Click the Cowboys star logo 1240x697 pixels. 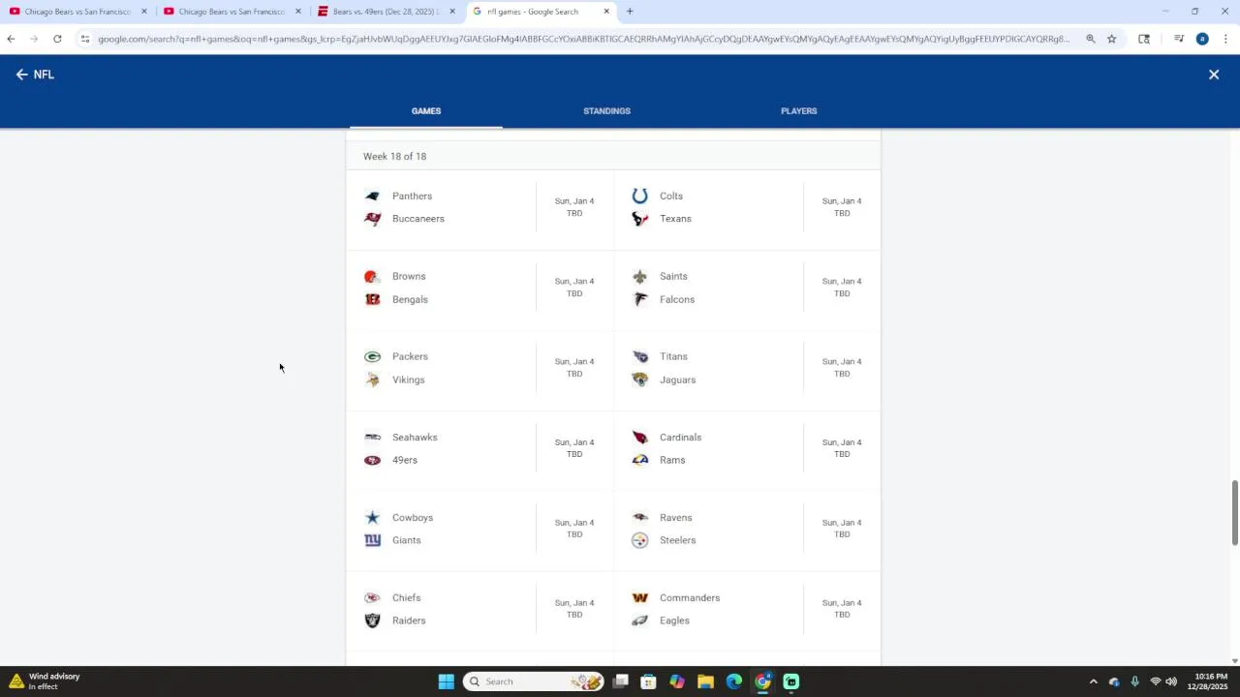point(372,518)
